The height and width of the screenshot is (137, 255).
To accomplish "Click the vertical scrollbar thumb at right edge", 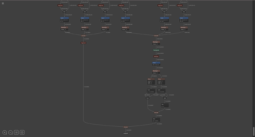I will pos(254,131).
